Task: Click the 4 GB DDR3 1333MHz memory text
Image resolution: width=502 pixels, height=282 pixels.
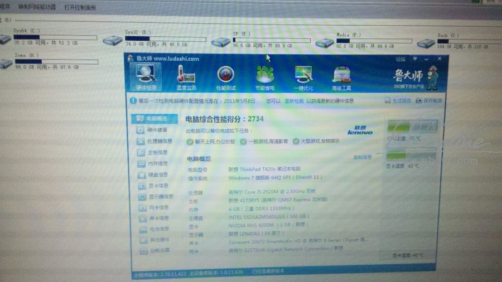Action: pos(261,208)
